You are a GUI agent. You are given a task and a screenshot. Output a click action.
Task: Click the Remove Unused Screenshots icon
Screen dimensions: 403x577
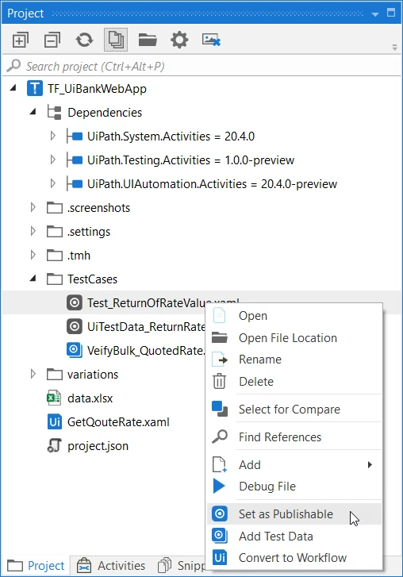point(211,40)
